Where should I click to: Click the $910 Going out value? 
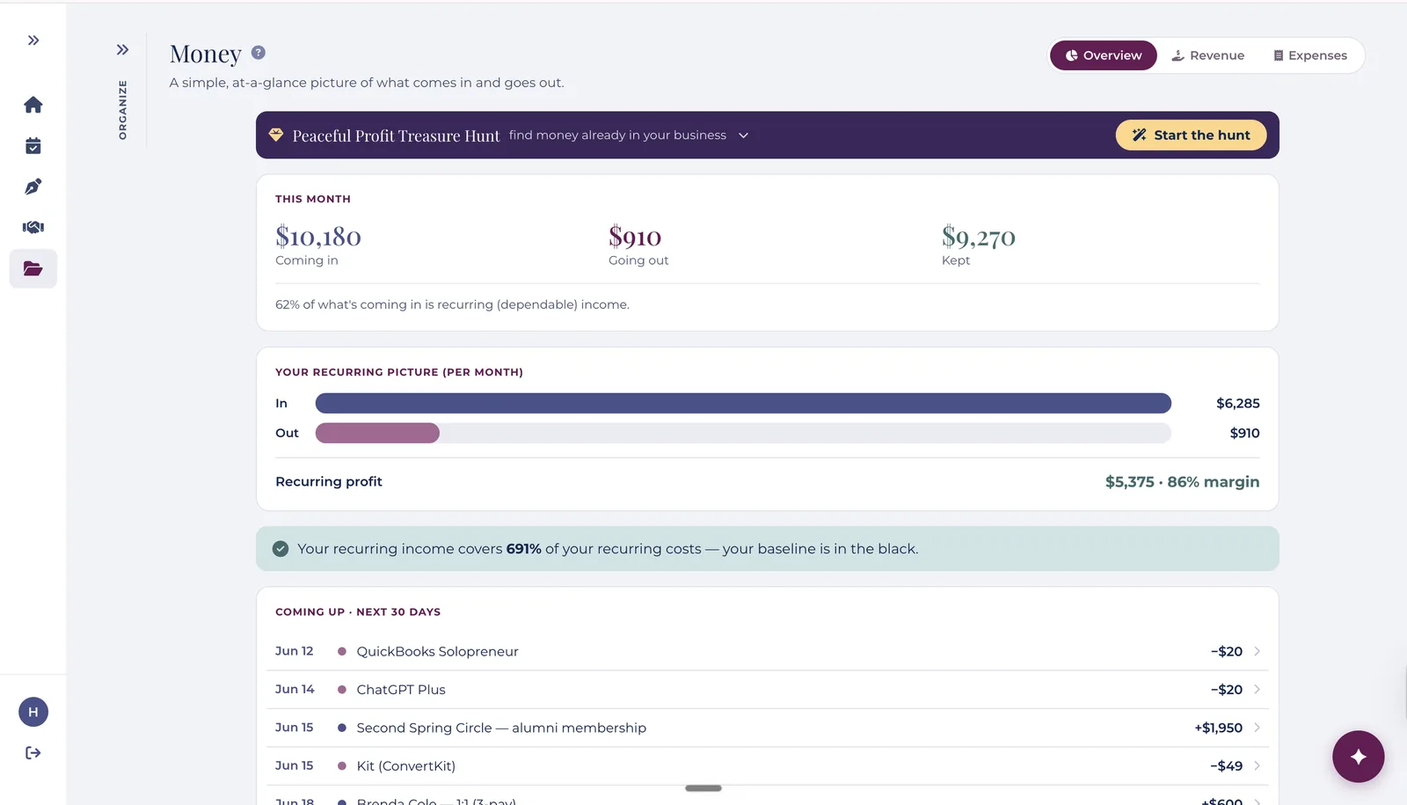coord(635,237)
